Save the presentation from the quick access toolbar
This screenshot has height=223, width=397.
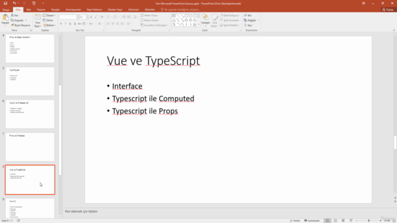point(6,3)
